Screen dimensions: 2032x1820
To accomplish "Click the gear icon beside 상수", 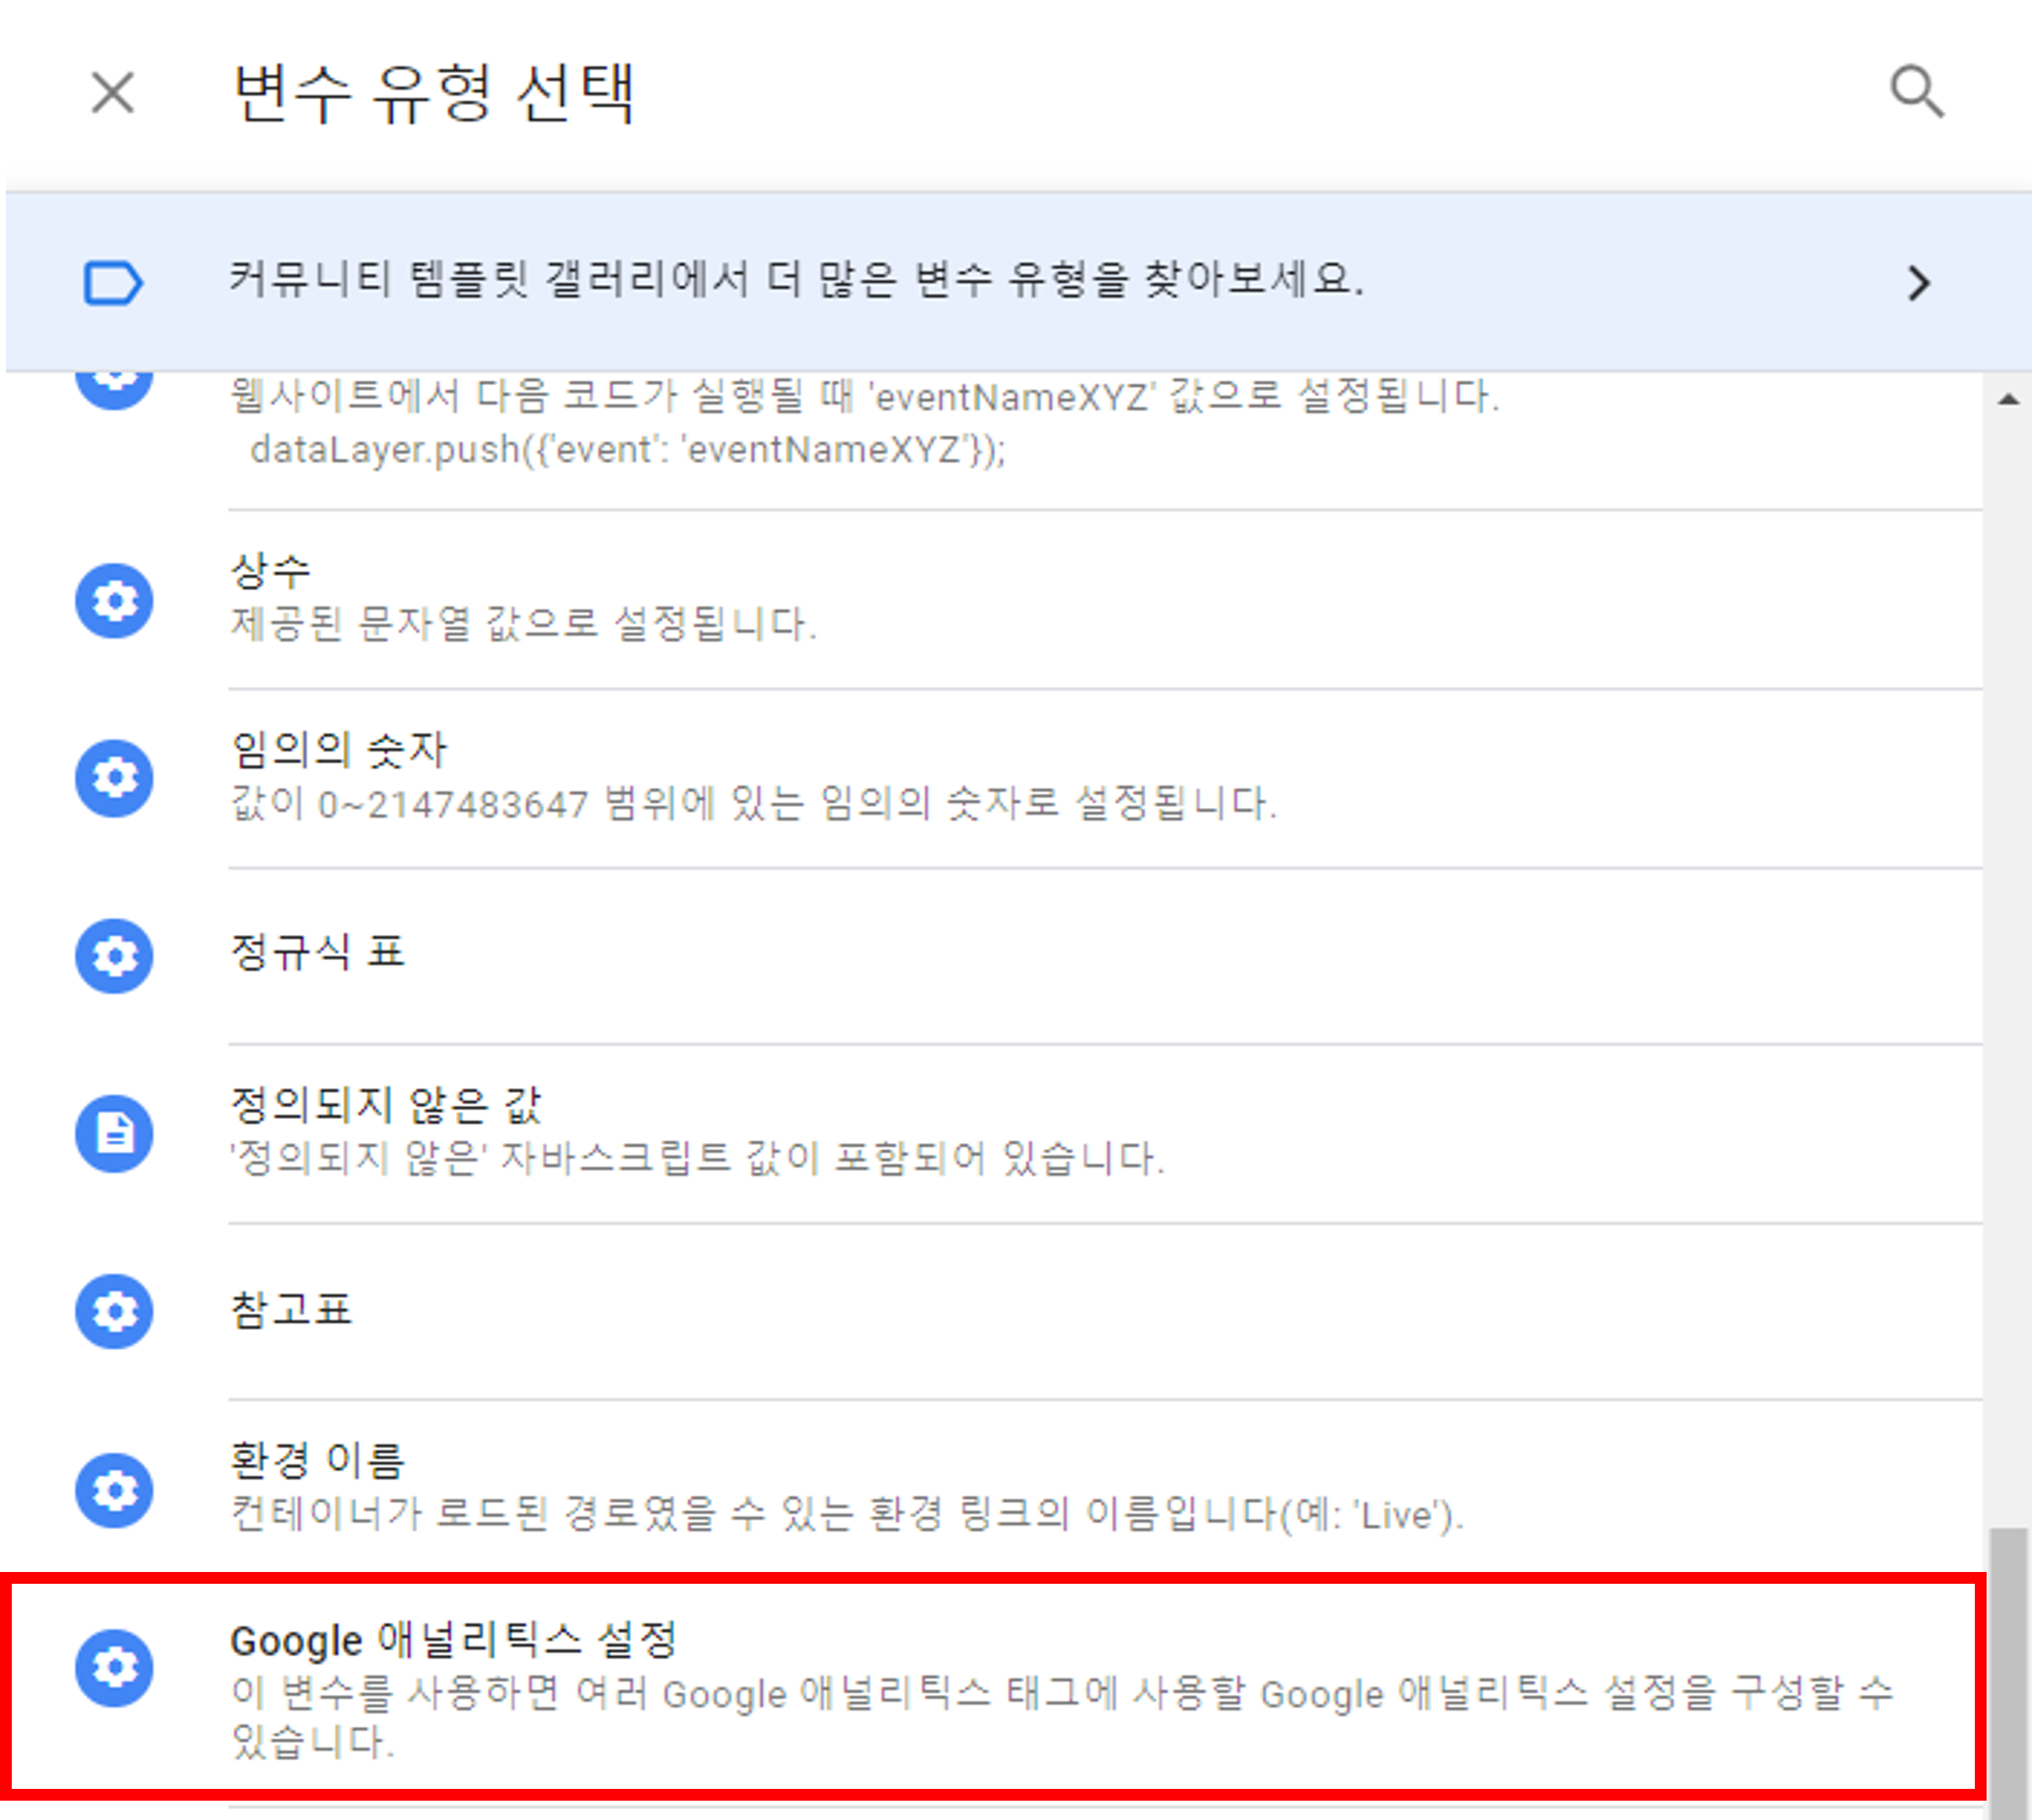I will [115, 601].
